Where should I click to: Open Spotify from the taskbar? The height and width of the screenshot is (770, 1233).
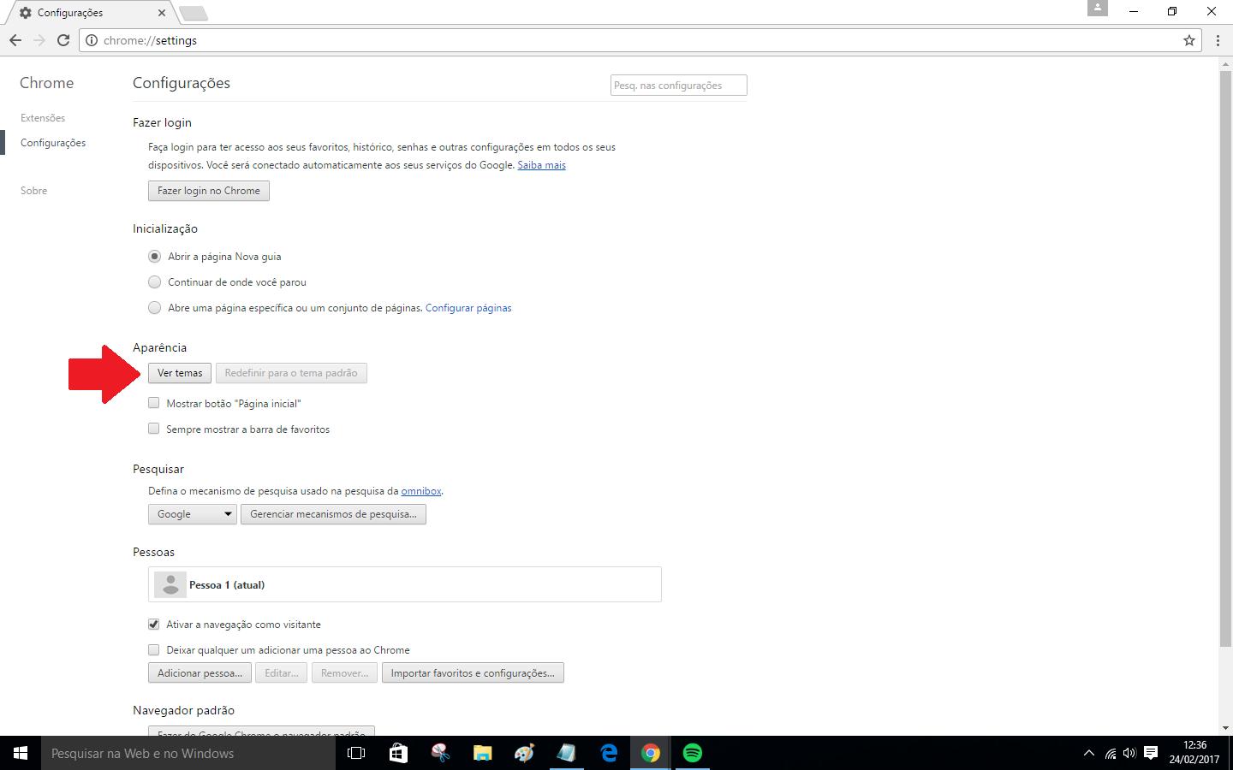tap(692, 753)
